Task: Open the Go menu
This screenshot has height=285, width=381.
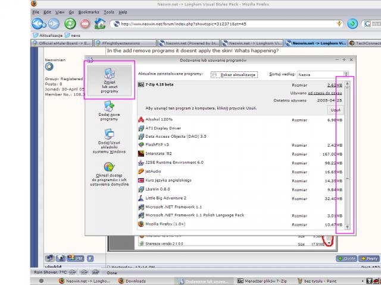Action: pyautogui.click(x=71, y=12)
